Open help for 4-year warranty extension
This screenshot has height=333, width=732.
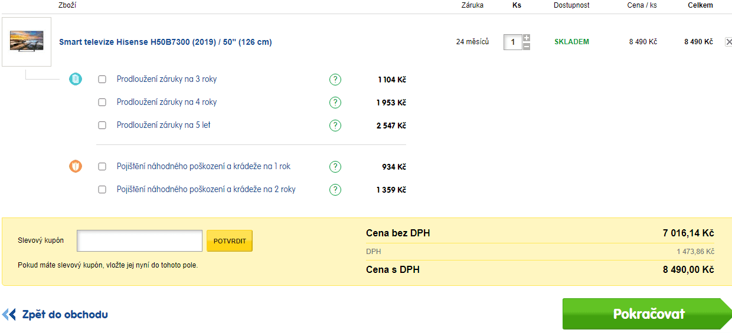coord(335,103)
